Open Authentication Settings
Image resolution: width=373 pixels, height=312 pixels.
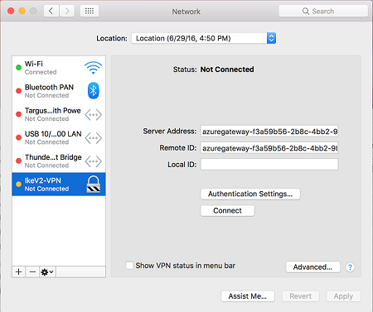pyautogui.click(x=250, y=194)
